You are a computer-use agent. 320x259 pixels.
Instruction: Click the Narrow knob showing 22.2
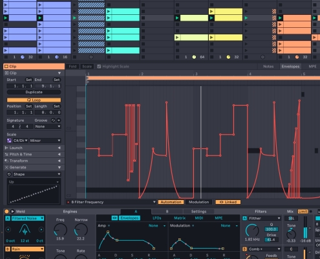coord(81,230)
